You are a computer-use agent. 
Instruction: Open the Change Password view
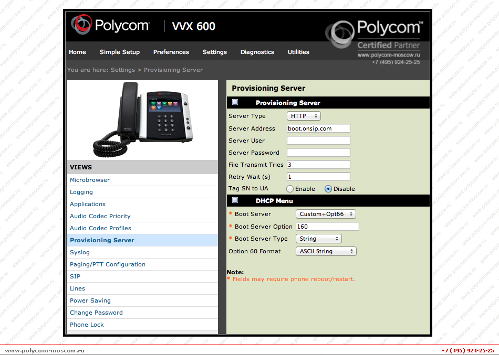click(x=97, y=313)
